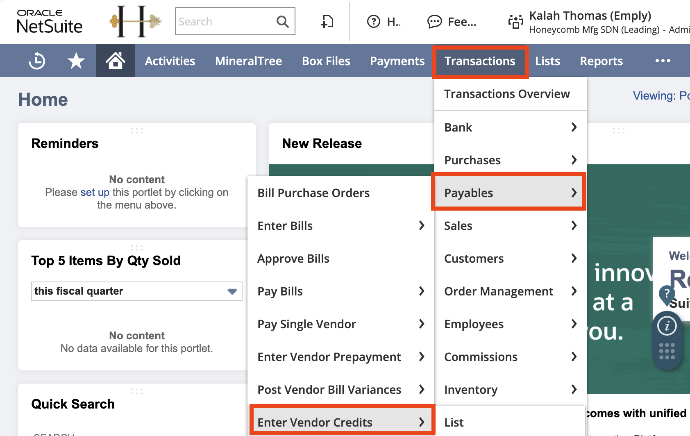Choose Enter Bills
The width and height of the screenshot is (690, 436).
pyautogui.click(x=341, y=225)
